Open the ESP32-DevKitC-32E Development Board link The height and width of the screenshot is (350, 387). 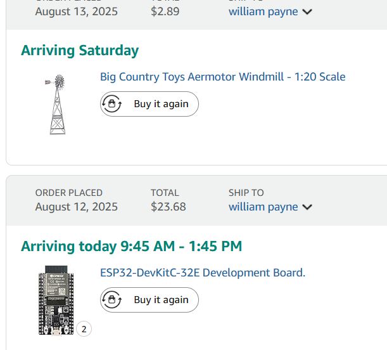pyautogui.click(x=203, y=273)
